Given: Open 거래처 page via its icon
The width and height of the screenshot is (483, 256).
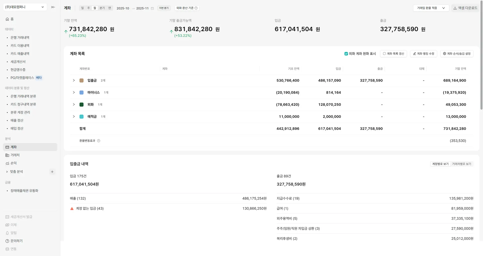Looking at the screenshot, I should coord(7,155).
